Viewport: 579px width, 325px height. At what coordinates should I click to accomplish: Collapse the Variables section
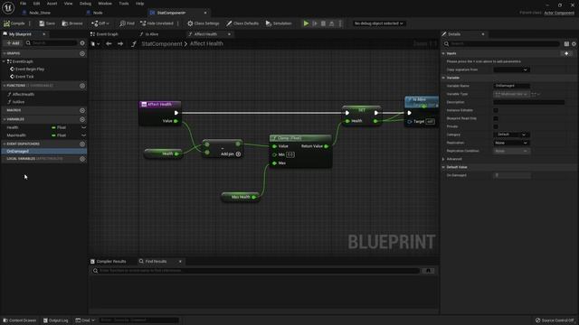(x=4, y=119)
